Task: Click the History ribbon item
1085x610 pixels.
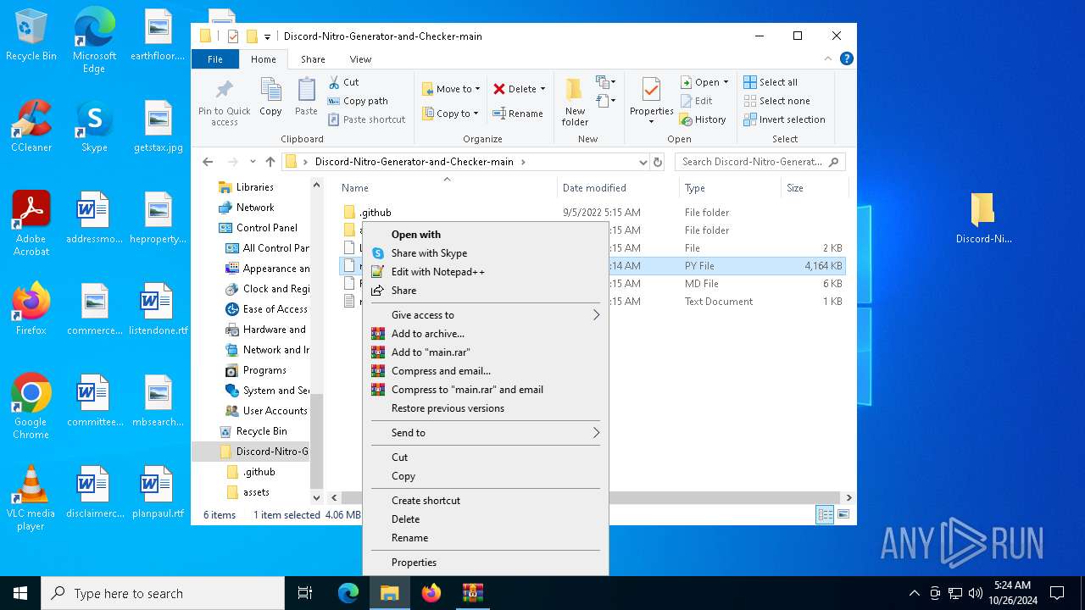Action: coord(703,119)
